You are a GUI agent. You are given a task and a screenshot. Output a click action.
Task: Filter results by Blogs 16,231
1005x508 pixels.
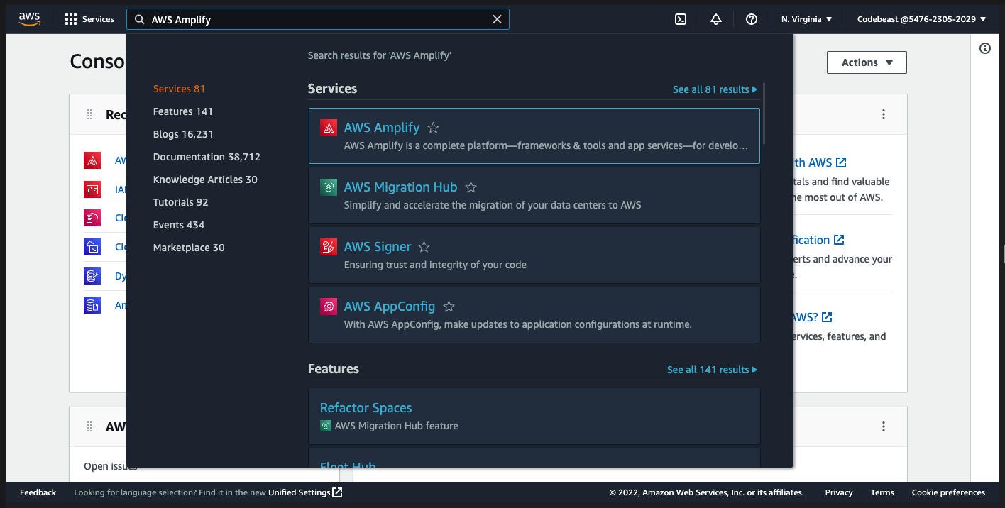[183, 134]
